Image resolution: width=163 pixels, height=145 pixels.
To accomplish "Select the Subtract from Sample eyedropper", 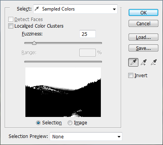I will (x=154, y=62).
